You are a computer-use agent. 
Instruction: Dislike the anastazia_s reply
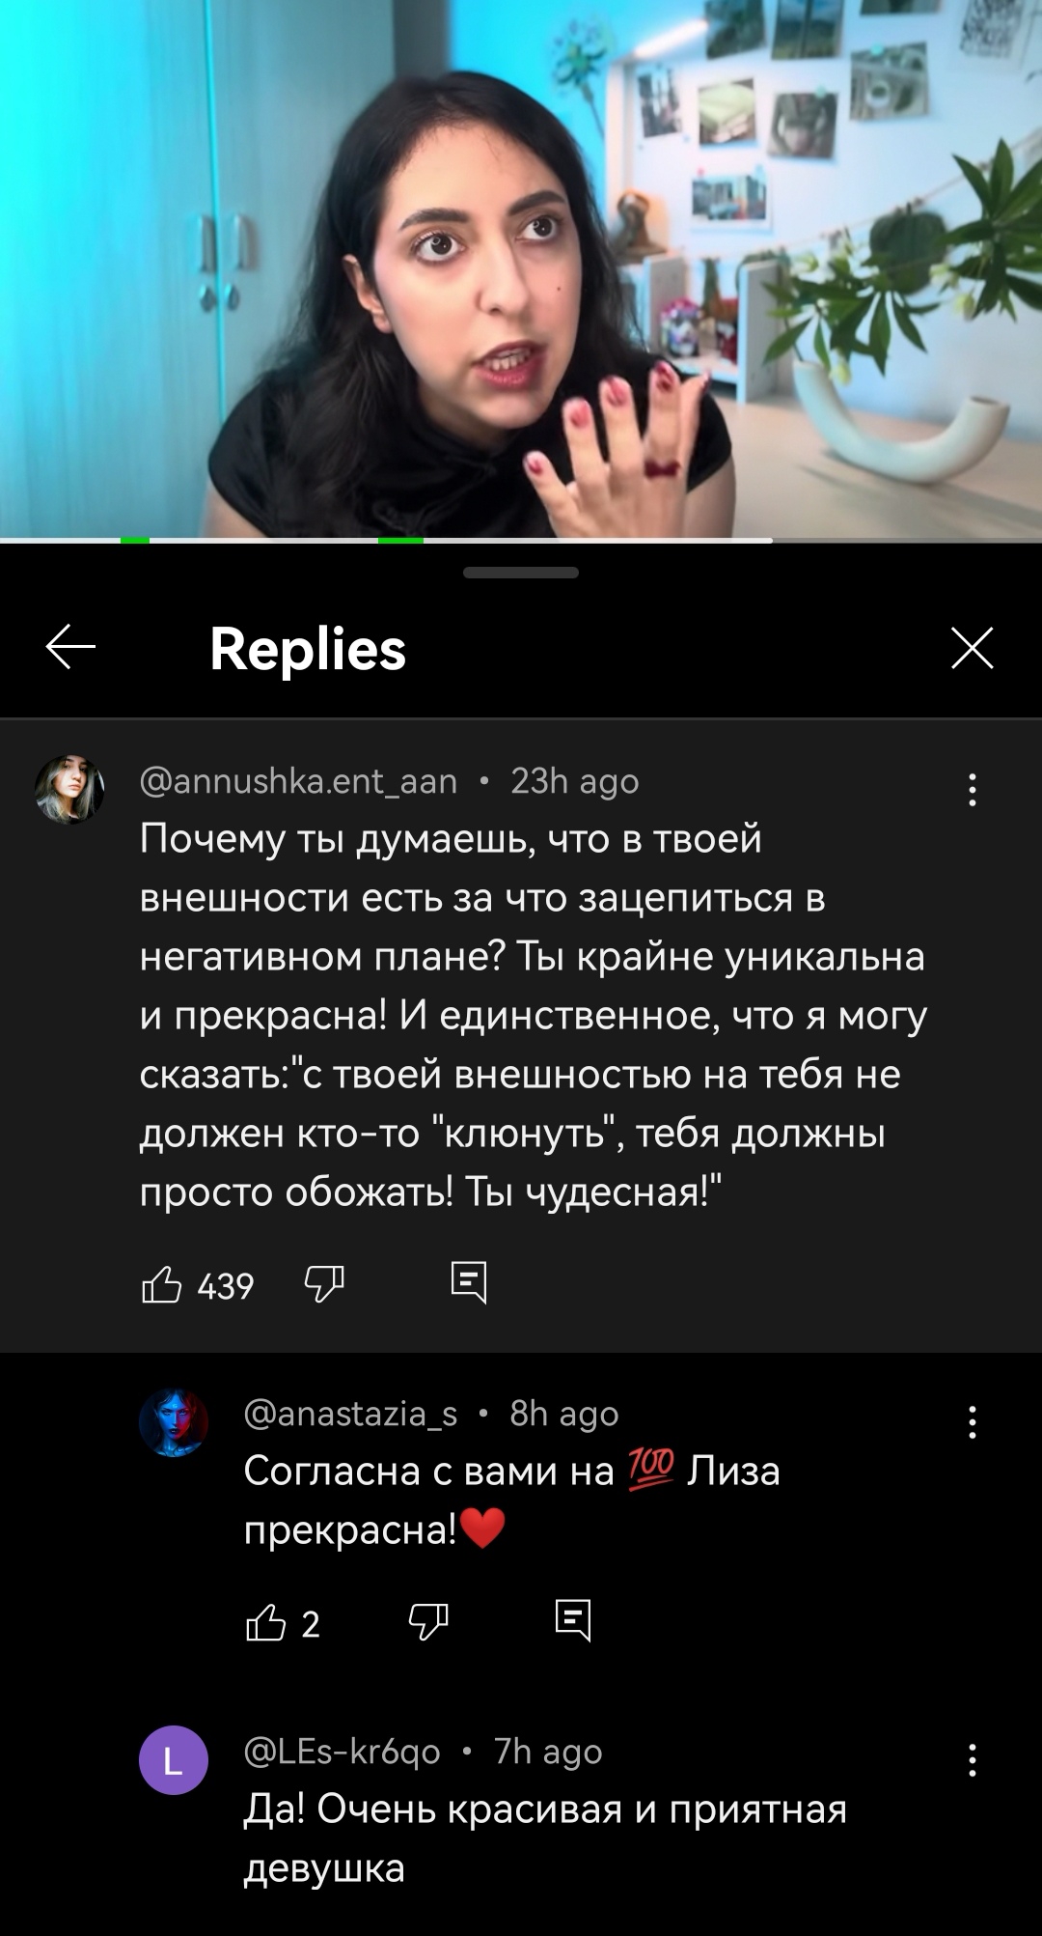coord(428,1622)
